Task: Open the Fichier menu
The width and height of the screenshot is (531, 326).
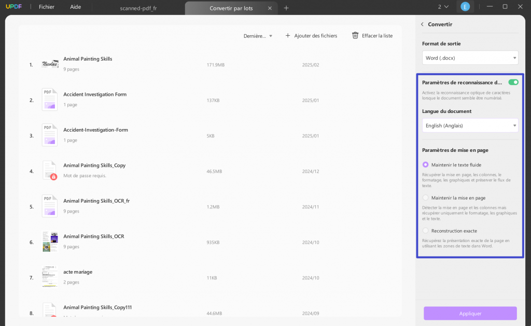Action: 46,7
